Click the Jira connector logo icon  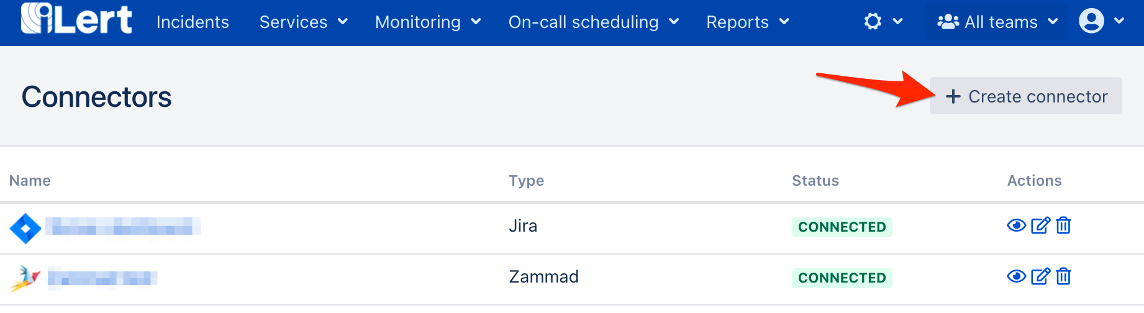pos(25,229)
